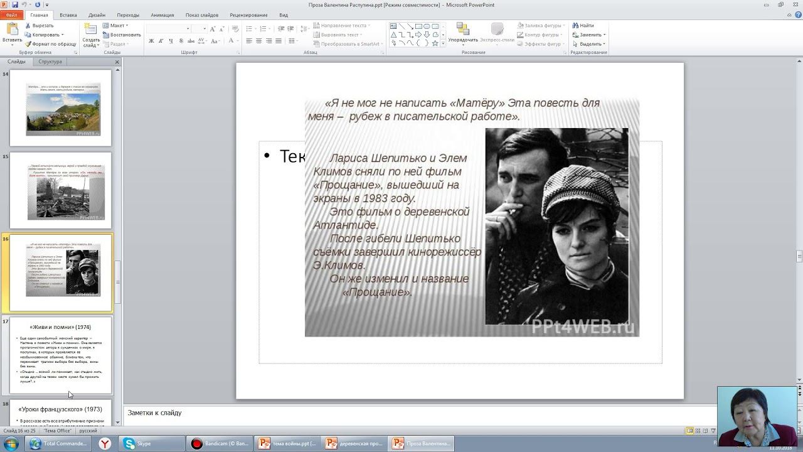
Task: Switch to the Переходы ribbon tab
Action: pyautogui.click(x=128, y=15)
